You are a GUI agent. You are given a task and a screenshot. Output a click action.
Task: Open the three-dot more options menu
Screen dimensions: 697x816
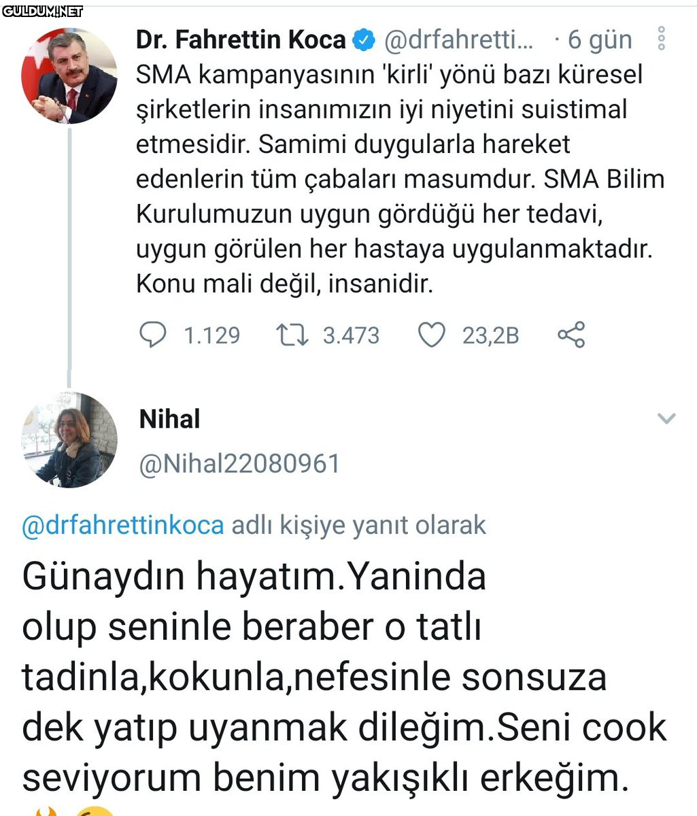[662, 39]
